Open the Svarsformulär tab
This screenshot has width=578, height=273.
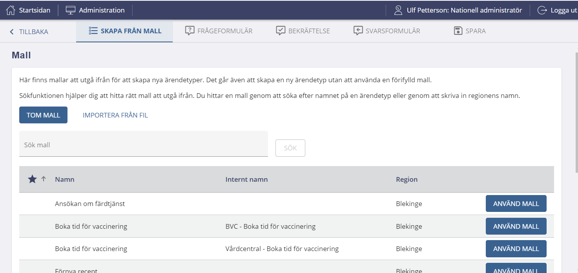pyautogui.click(x=392, y=31)
